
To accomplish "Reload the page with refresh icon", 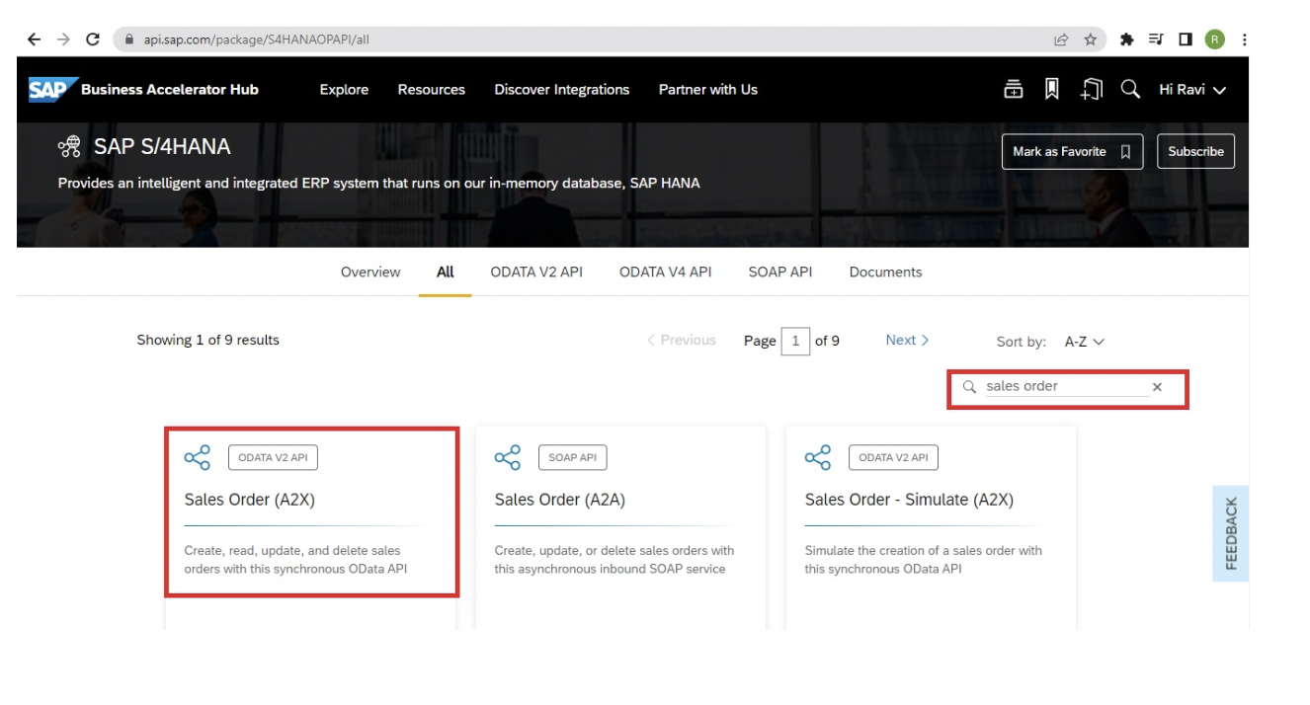I will pos(93,39).
